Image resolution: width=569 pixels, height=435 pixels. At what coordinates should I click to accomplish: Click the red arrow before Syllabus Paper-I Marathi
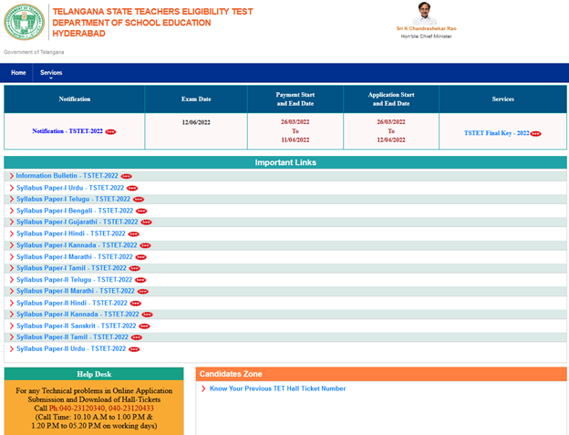(11, 257)
